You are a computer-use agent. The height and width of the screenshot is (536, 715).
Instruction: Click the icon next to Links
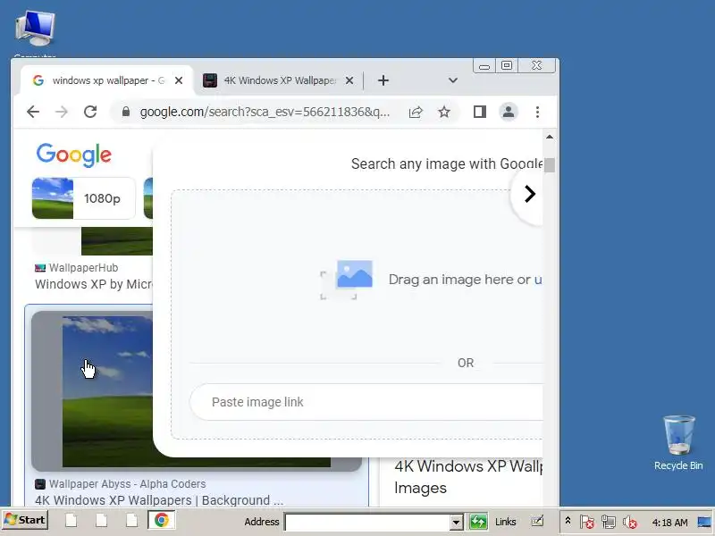click(x=537, y=521)
